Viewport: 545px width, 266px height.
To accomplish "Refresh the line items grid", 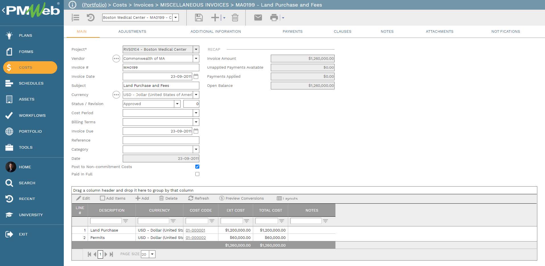I will (199, 198).
